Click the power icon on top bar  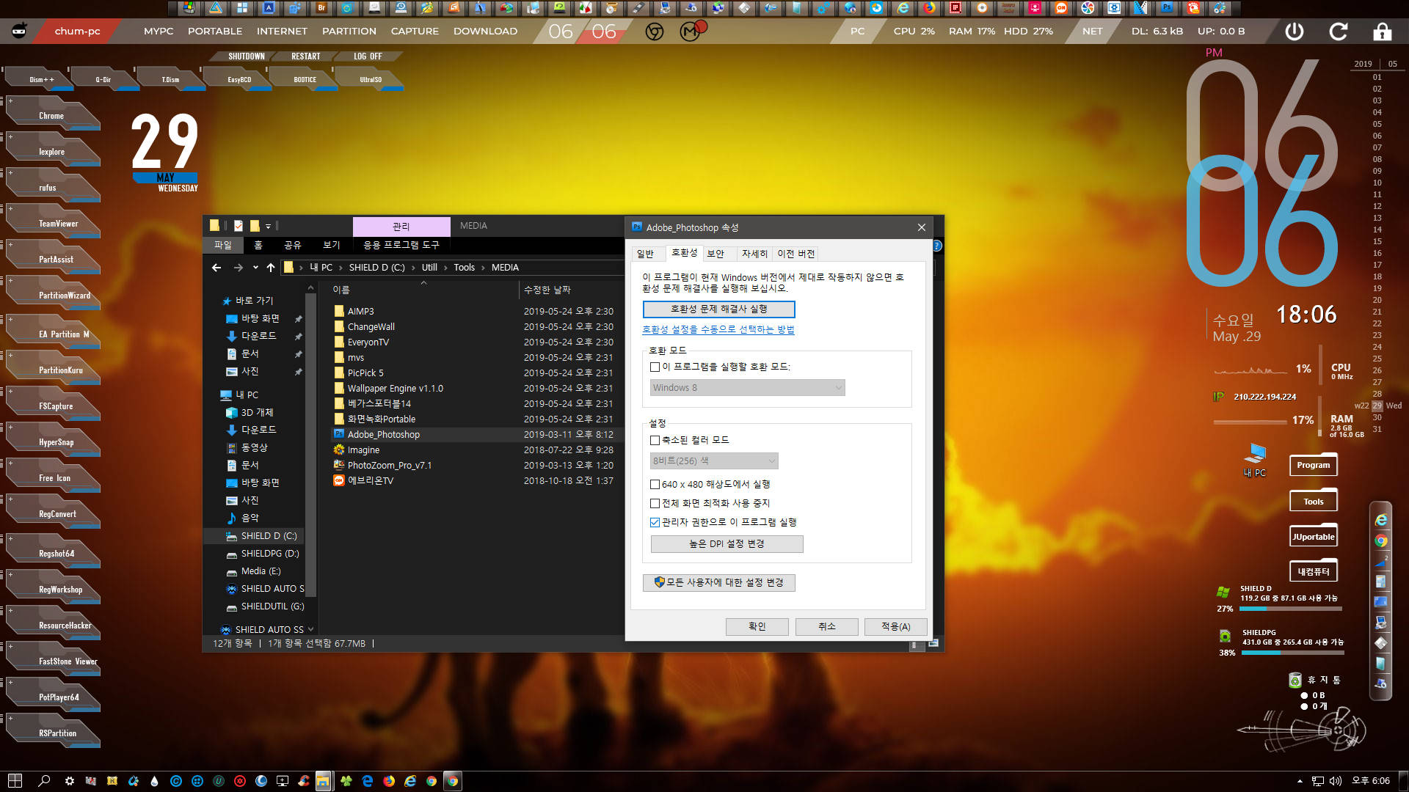point(1295,32)
